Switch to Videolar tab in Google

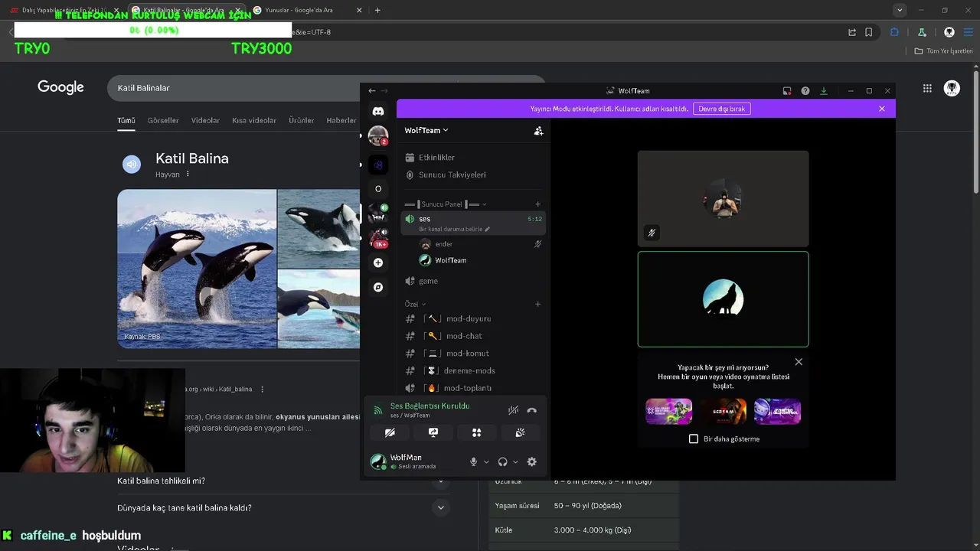coord(205,120)
